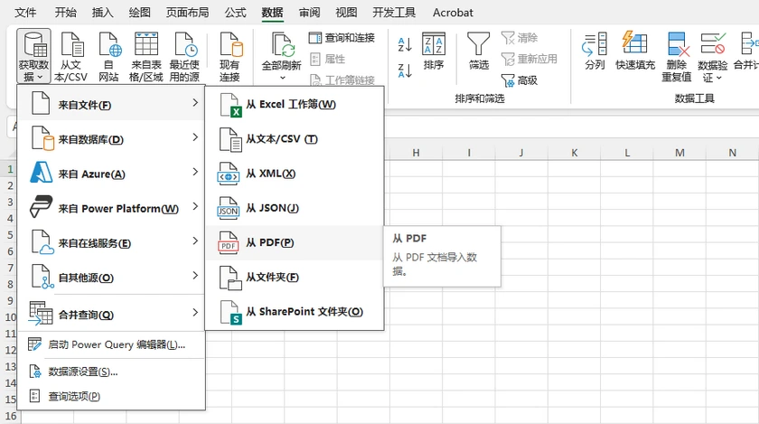Select column M header
Screen dimensions: 759x424
coord(679,153)
